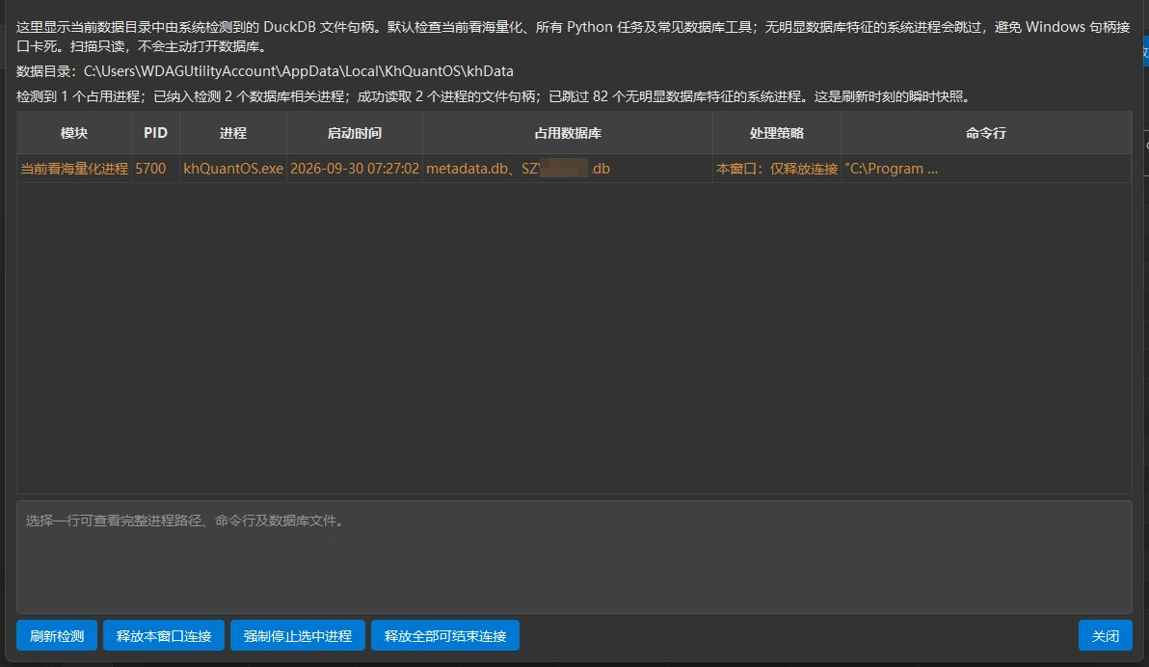
Task: Click the 启动时间 column header
Action: [x=355, y=133]
